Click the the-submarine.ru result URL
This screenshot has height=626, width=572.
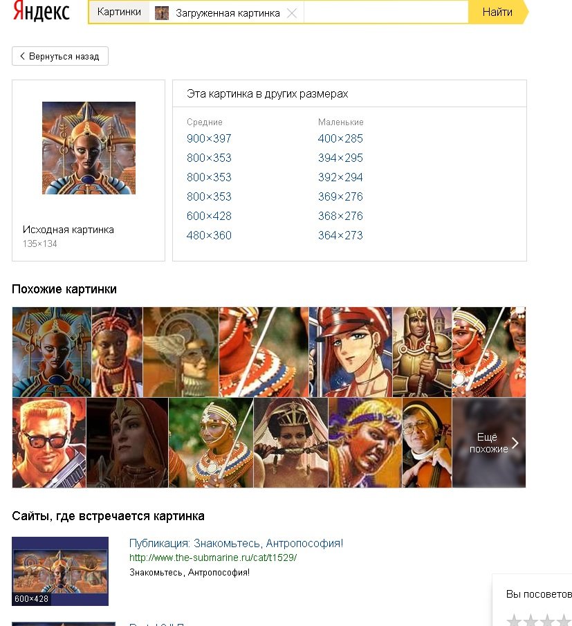[x=213, y=558]
